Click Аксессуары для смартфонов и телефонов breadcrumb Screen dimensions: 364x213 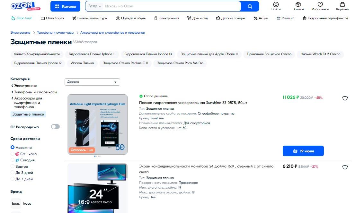coord(112,33)
